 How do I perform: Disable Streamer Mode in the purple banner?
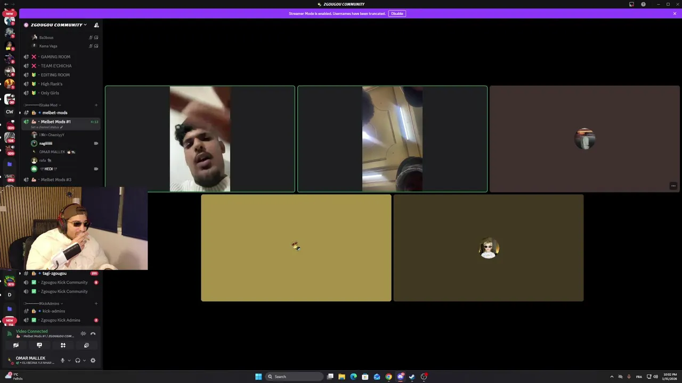point(397,13)
